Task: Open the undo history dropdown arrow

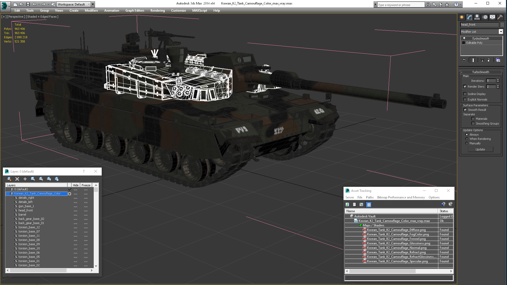Action: tap(39, 4)
